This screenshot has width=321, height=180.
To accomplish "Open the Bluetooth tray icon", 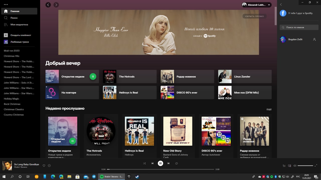I will pyautogui.click(x=275, y=177).
